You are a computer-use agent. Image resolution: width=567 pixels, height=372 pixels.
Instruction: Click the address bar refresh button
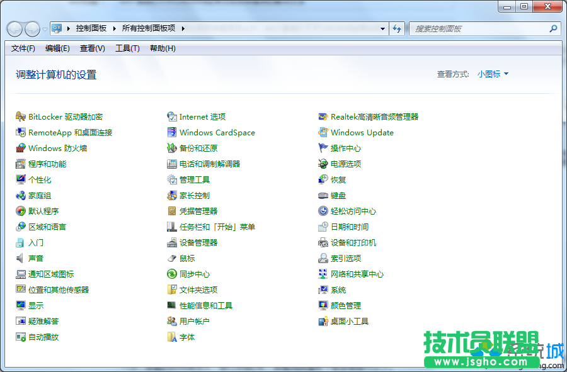(397, 29)
